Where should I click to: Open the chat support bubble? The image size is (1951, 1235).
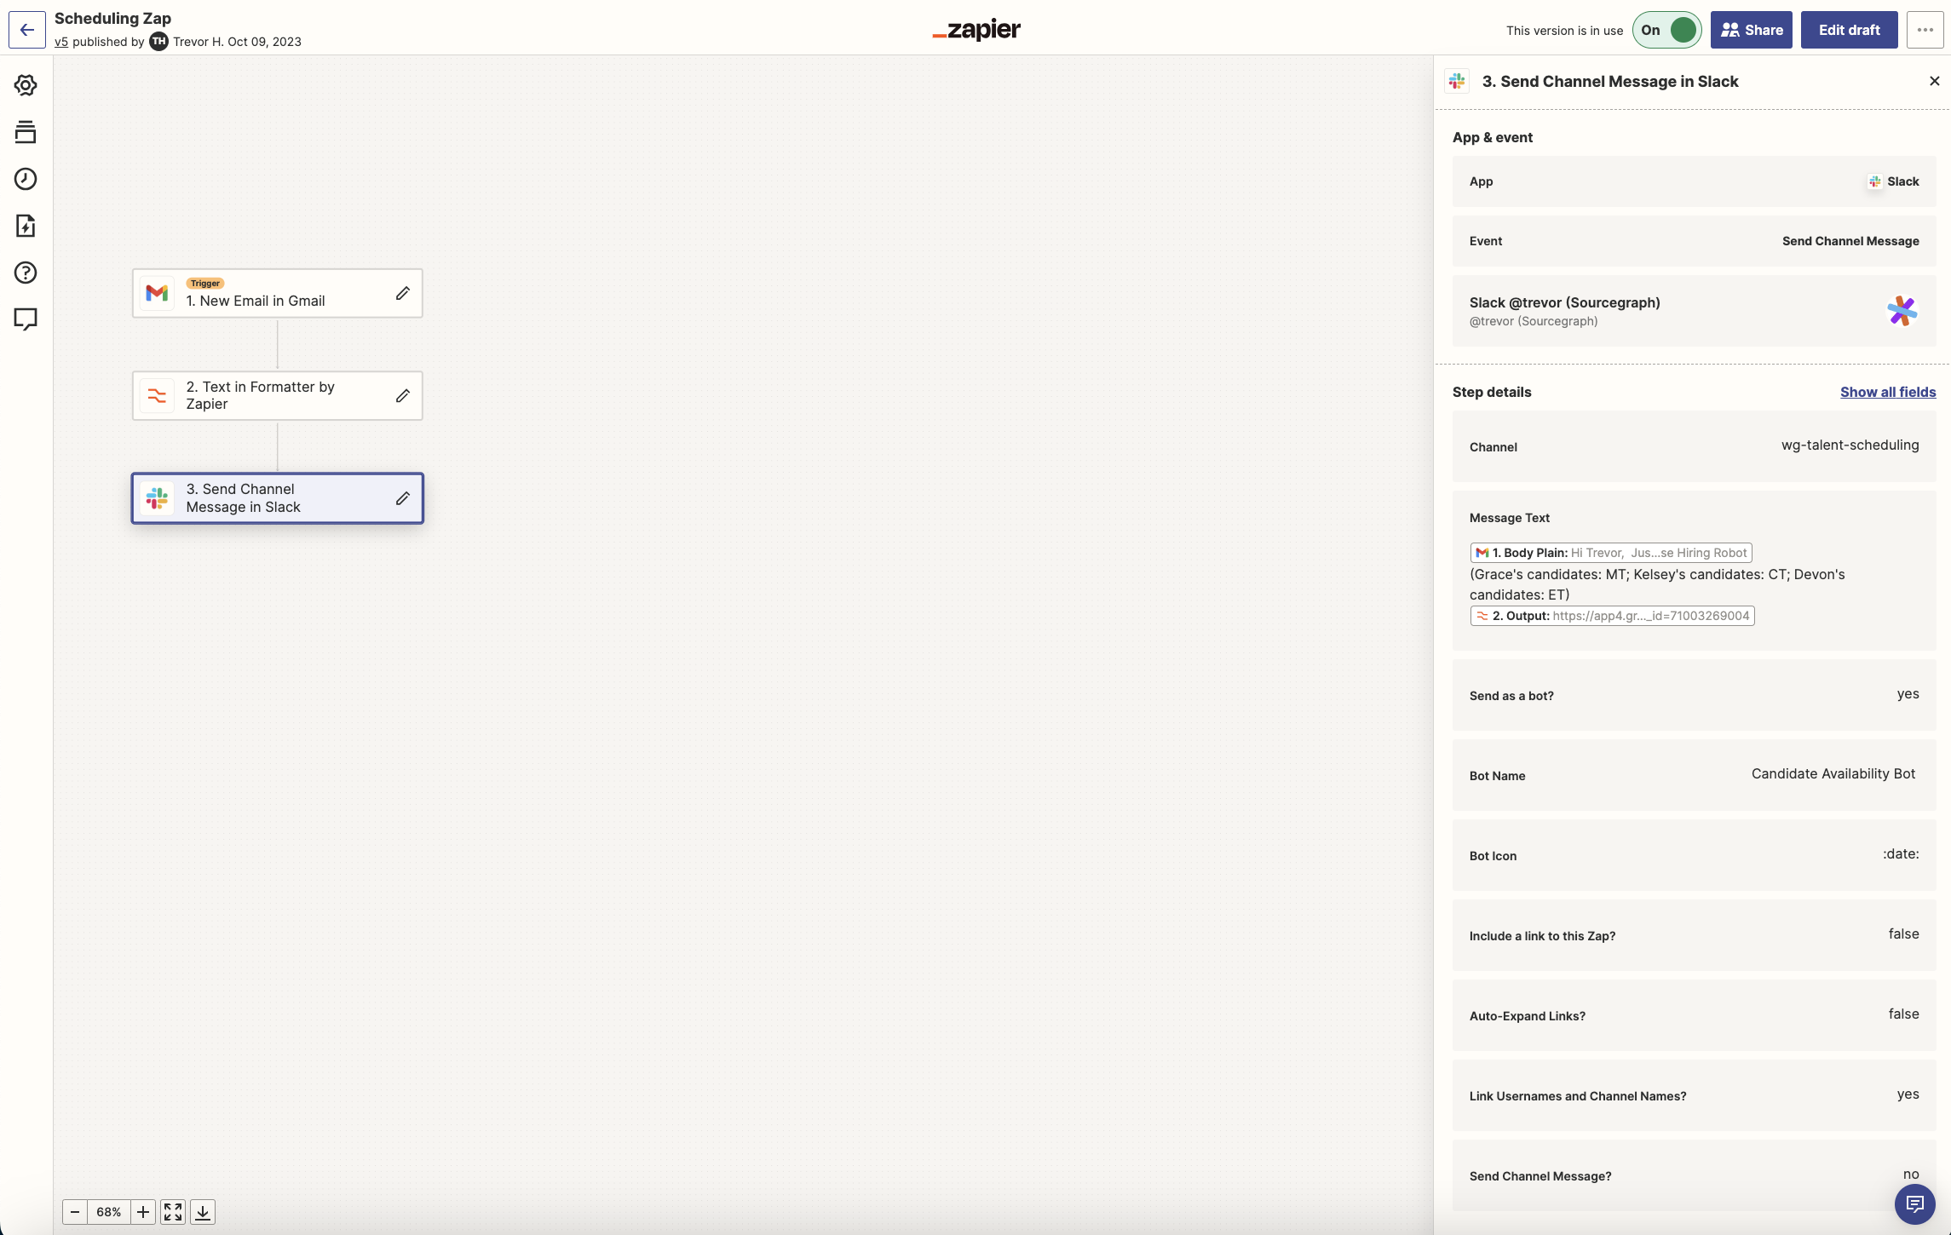pyautogui.click(x=1914, y=1203)
